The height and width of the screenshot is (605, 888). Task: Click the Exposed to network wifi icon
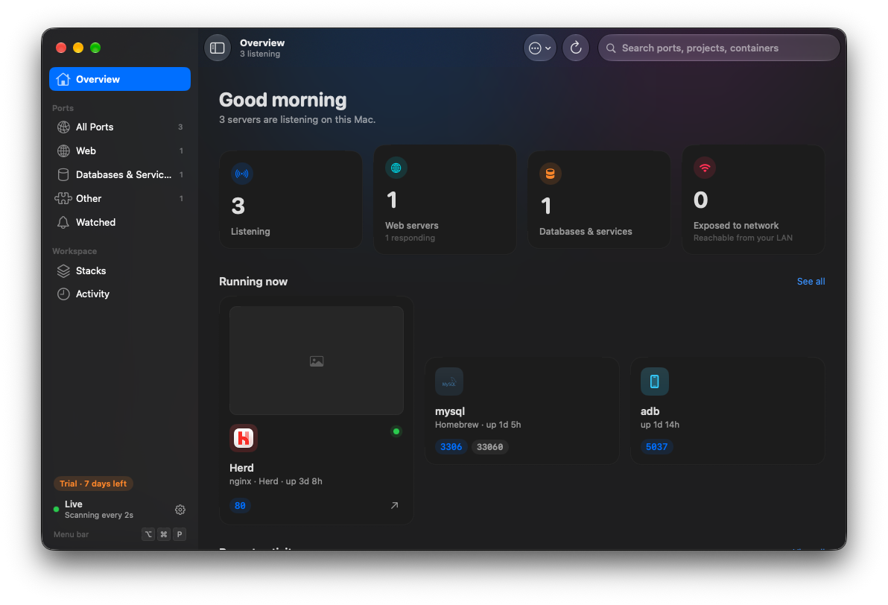(705, 168)
